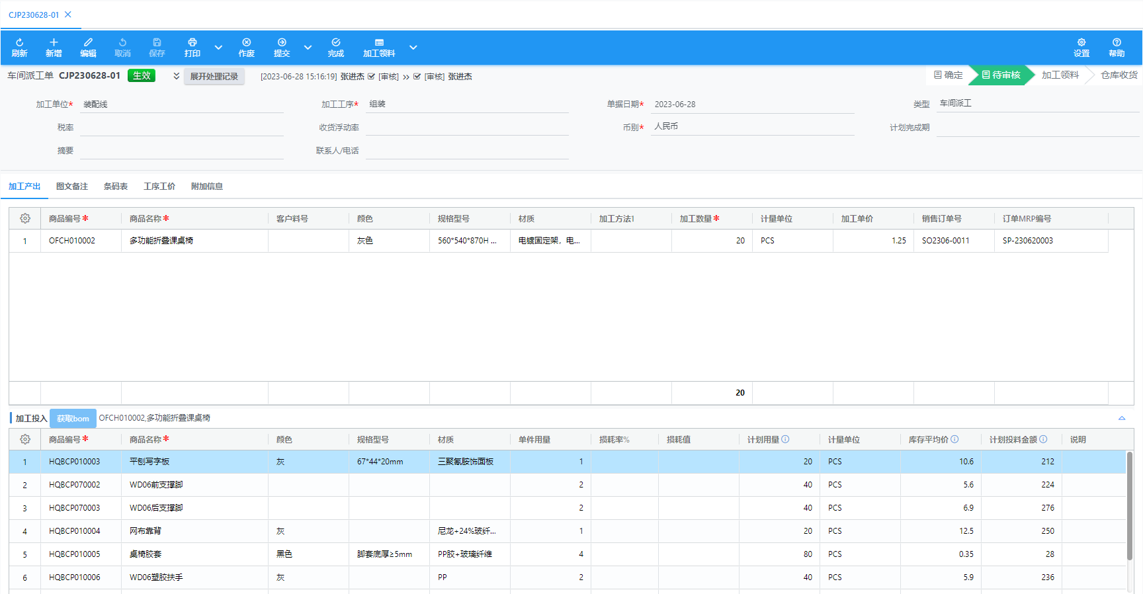The width and height of the screenshot is (1143, 594).
Task: Switch to the 条码表 tab
Action: point(116,187)
